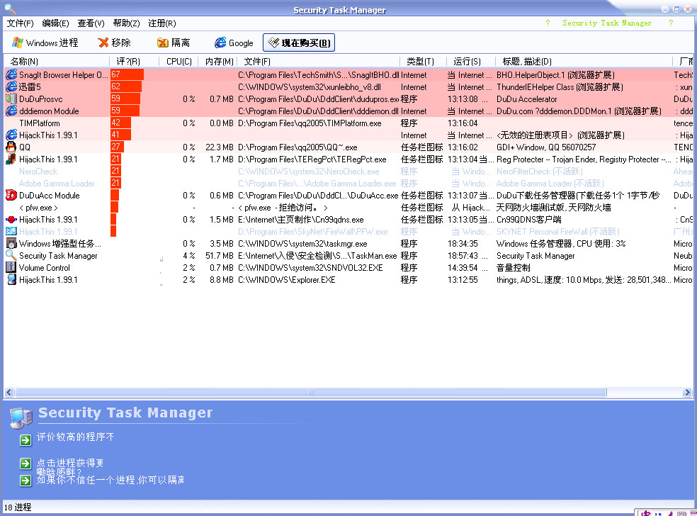Image resolution: width=697 pixels, height=516 pixels.
Task: Open the 查看(V) menu
Action: click(91, 23)
